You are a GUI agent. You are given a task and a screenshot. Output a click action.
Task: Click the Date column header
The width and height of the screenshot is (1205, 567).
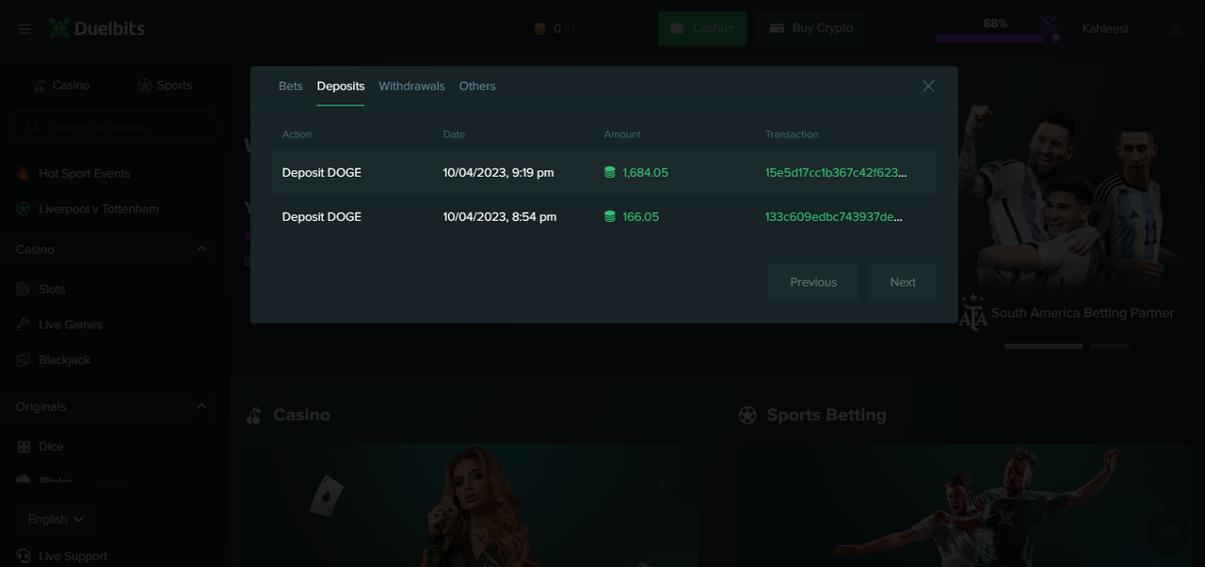coord(455,134)
